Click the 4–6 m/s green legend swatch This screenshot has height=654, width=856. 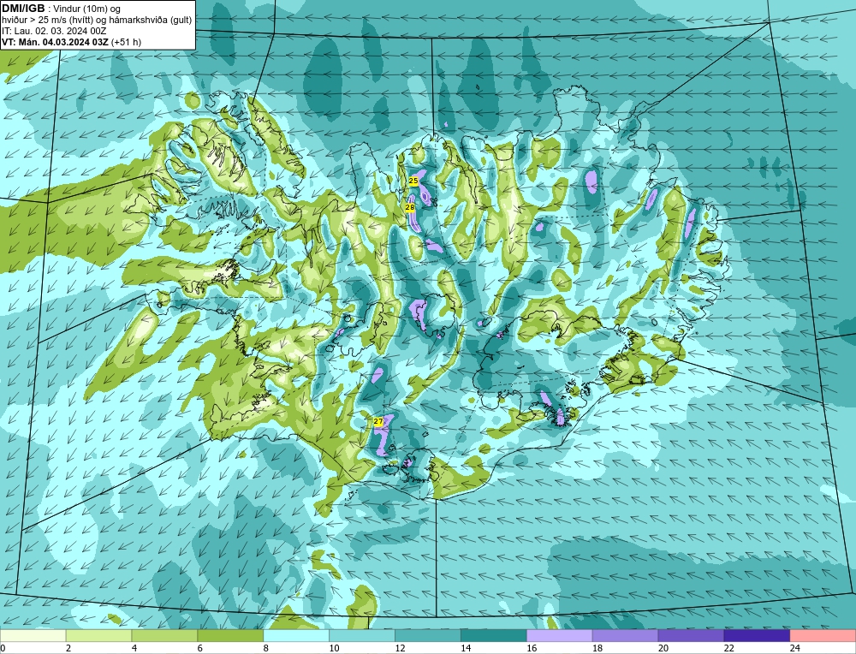point(164,635)
